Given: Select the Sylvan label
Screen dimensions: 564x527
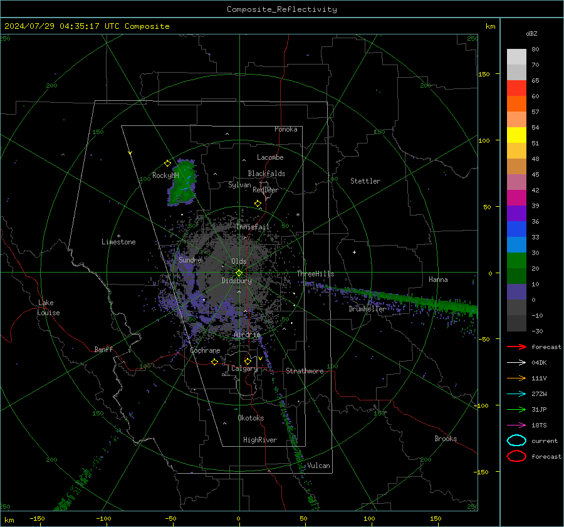Looking at the screenshot, I should (x=239, y=185).
